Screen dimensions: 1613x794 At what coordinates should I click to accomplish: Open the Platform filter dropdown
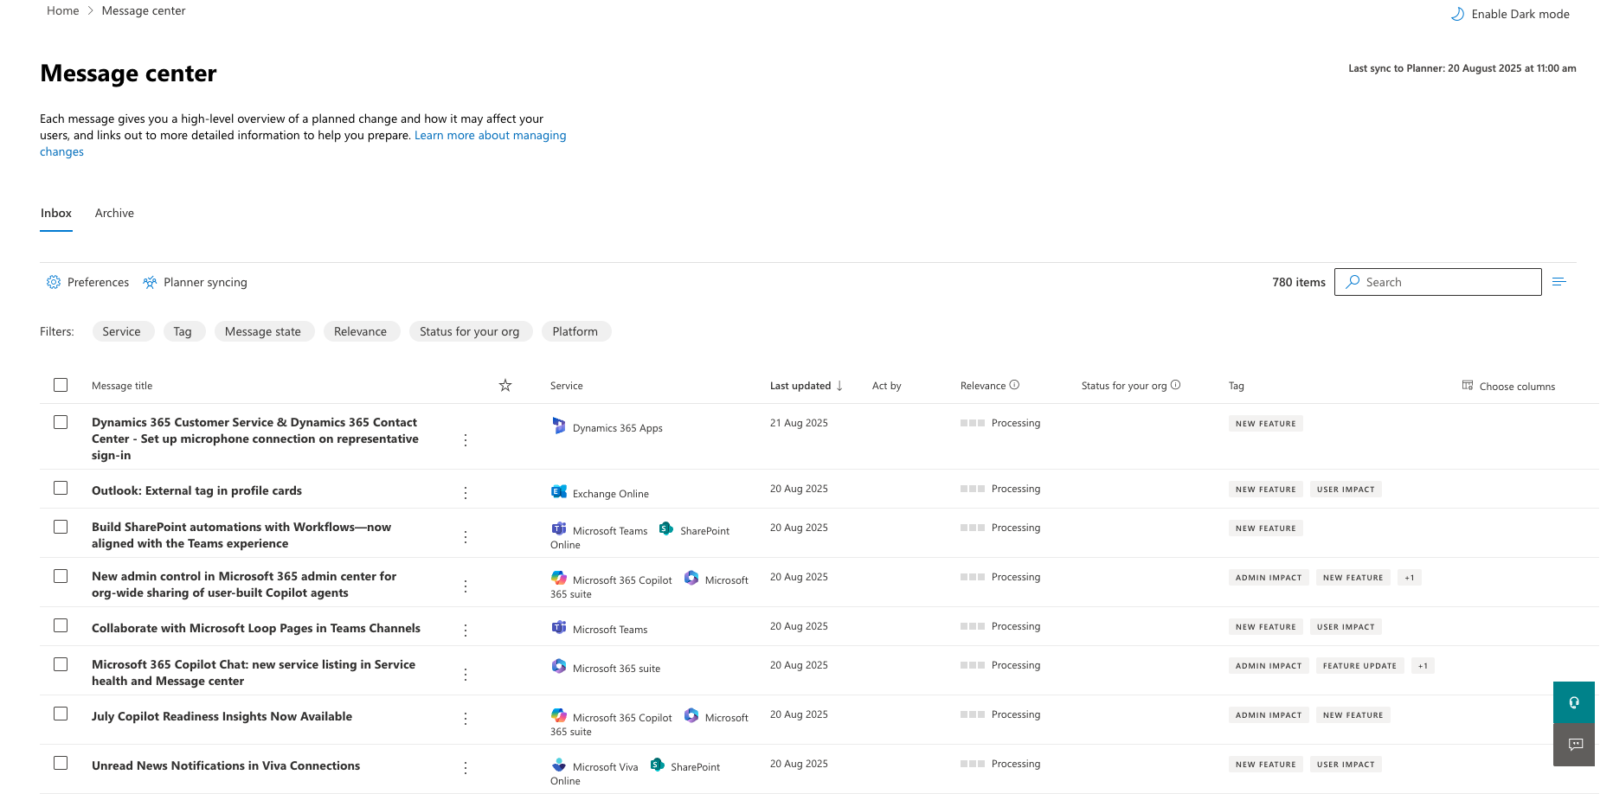click(576, 331)
